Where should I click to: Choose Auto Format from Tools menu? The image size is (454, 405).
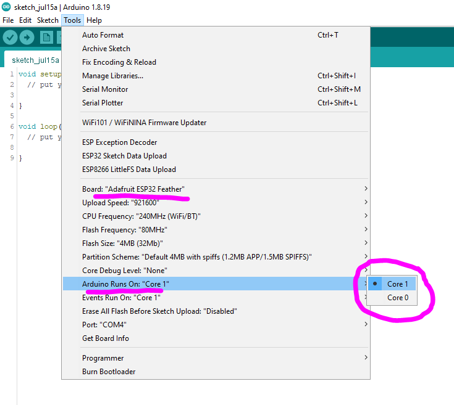216,35
